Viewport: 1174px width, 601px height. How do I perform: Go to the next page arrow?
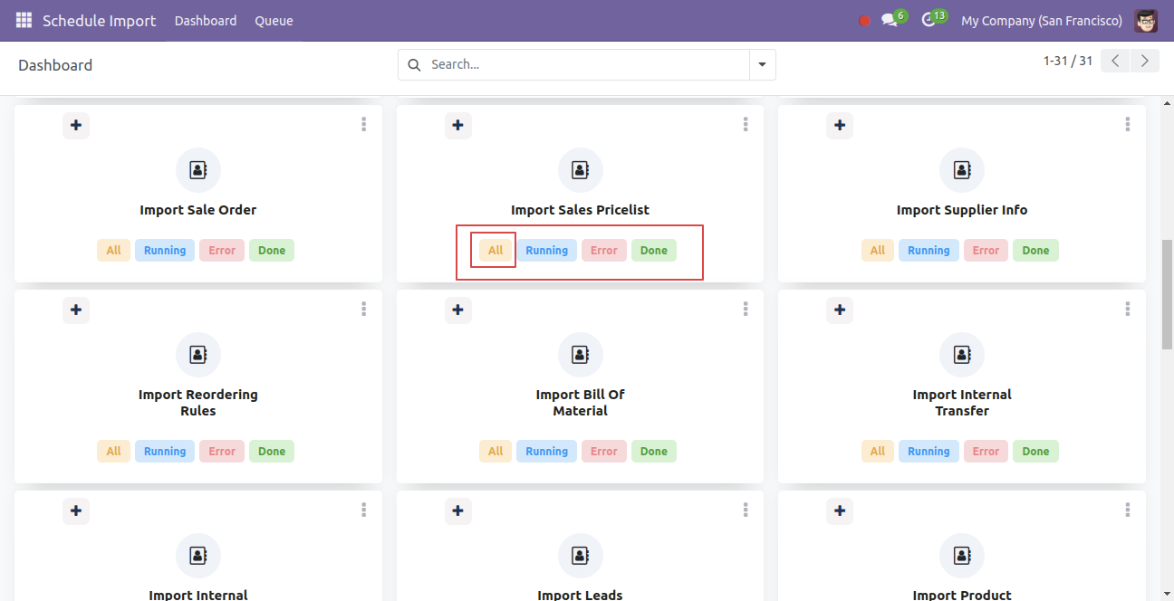1145,61
